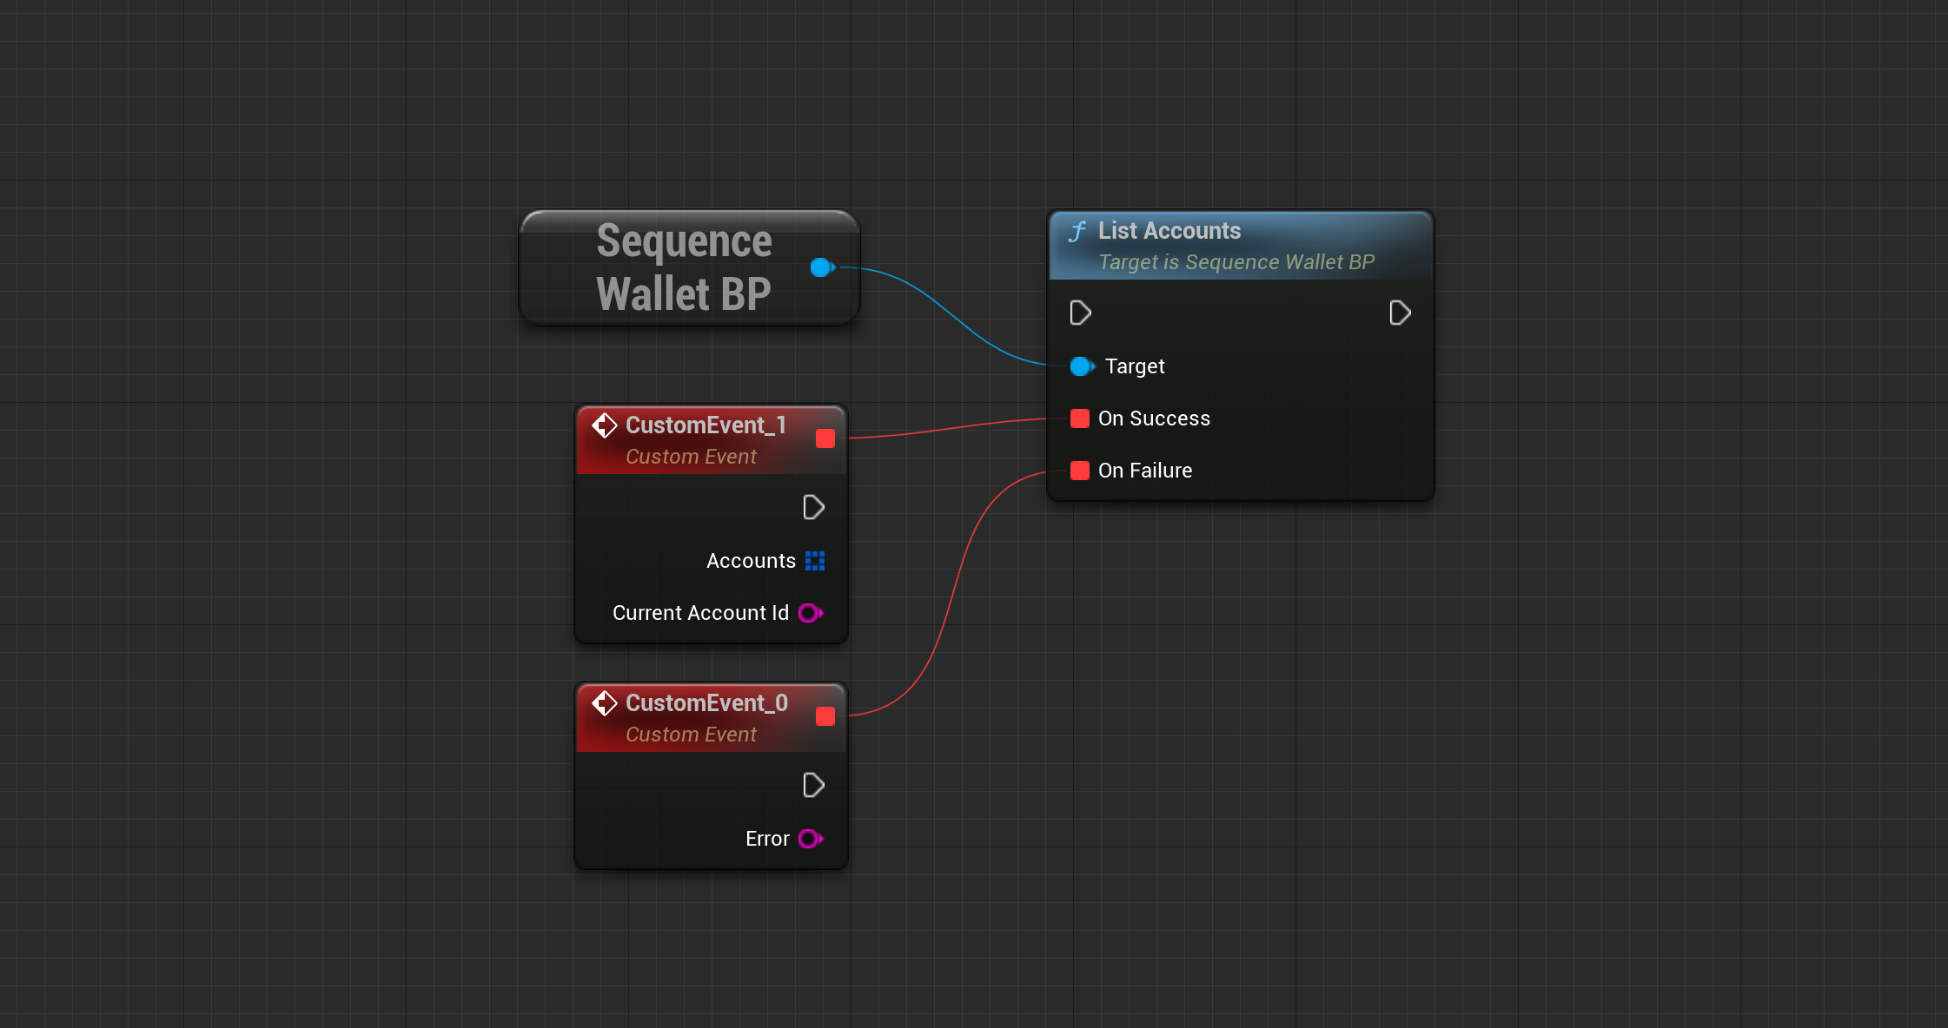Click the On Failure delegate pin
The width and height of the screenshot is (1948, 1028).
tap(1080, 471)
